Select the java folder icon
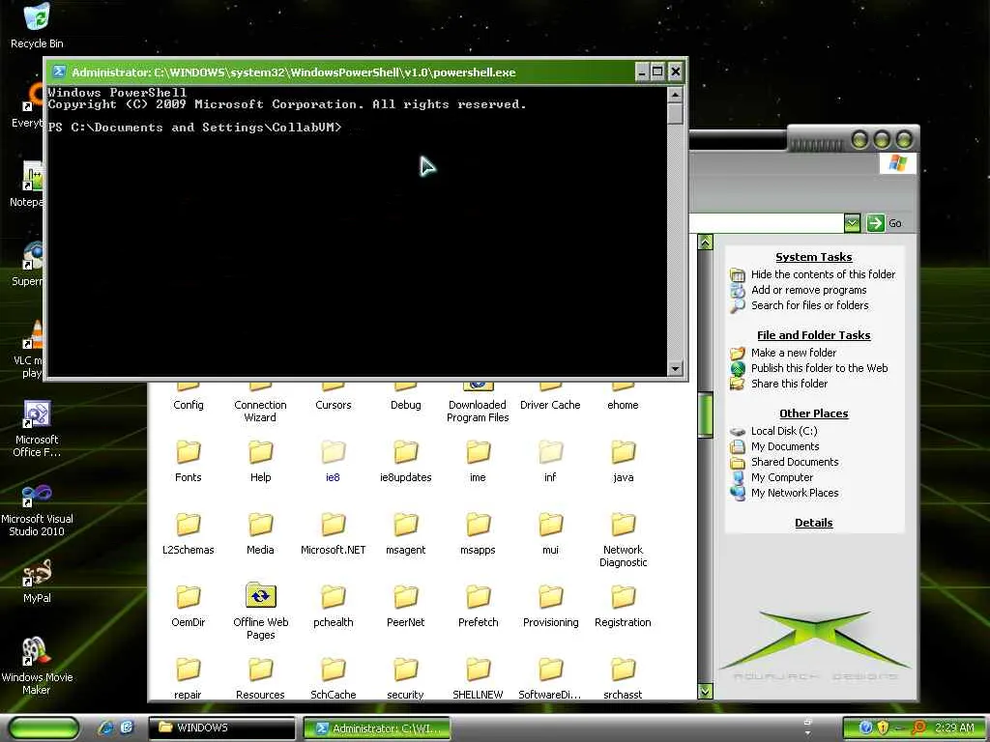990x742 pixels. coord(624,452)
